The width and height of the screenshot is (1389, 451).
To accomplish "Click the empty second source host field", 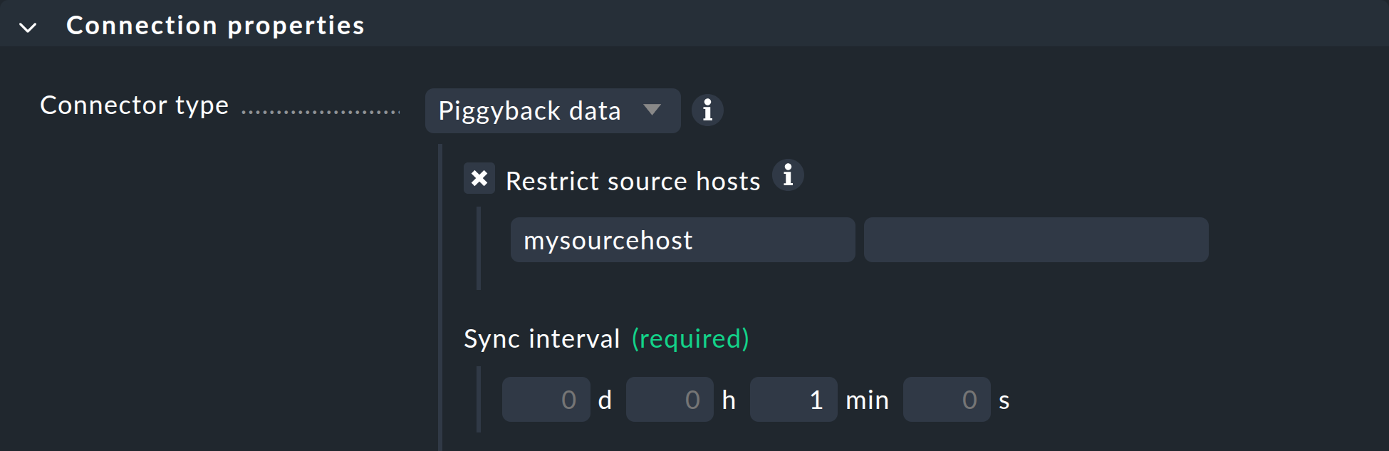I will (1036, 240).
